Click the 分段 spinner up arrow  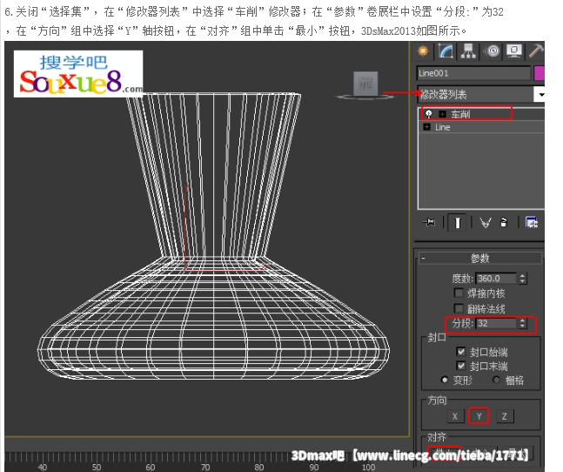tap(522, 320)
